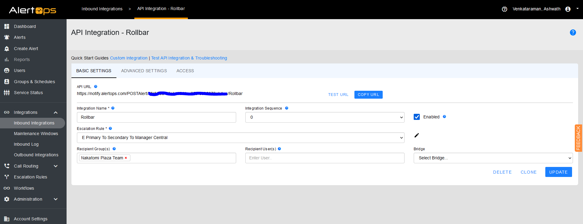Go to Inbound Integrations breadcrumb
583x224 pixels.
[102, 9]
